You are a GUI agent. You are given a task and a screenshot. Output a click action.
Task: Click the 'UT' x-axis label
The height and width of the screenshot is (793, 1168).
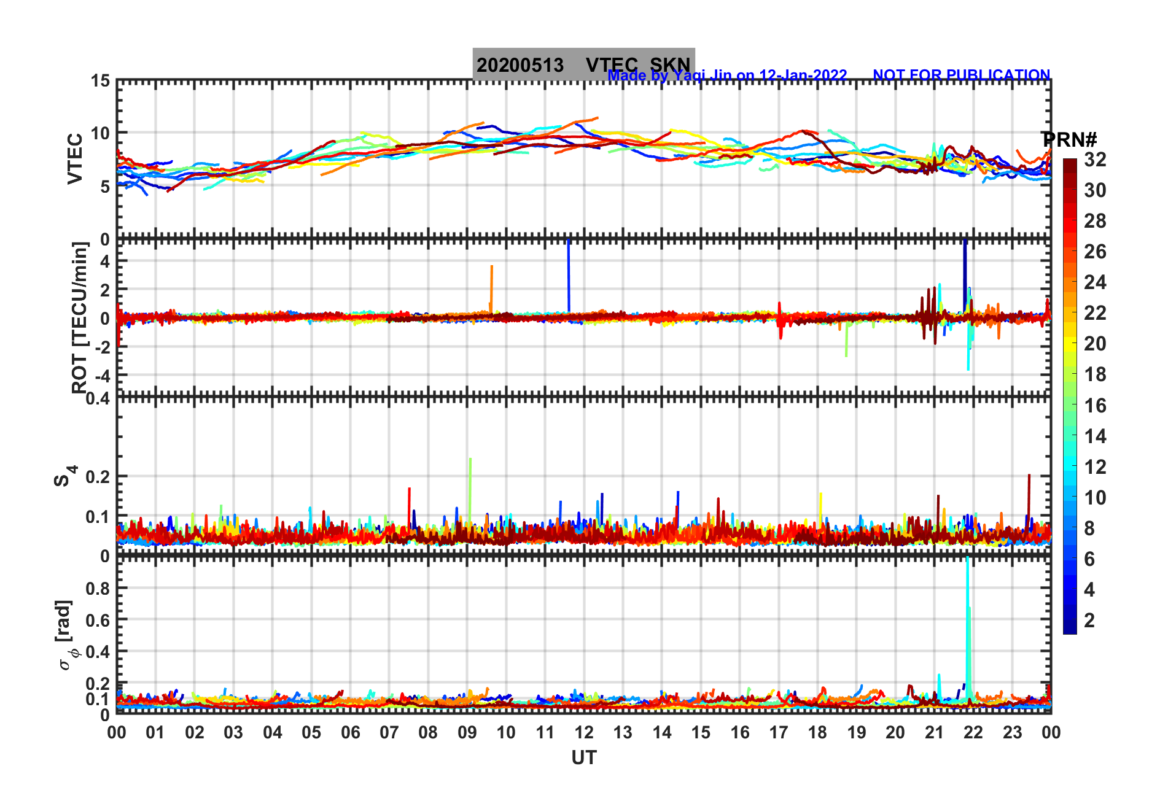point(583,758)
